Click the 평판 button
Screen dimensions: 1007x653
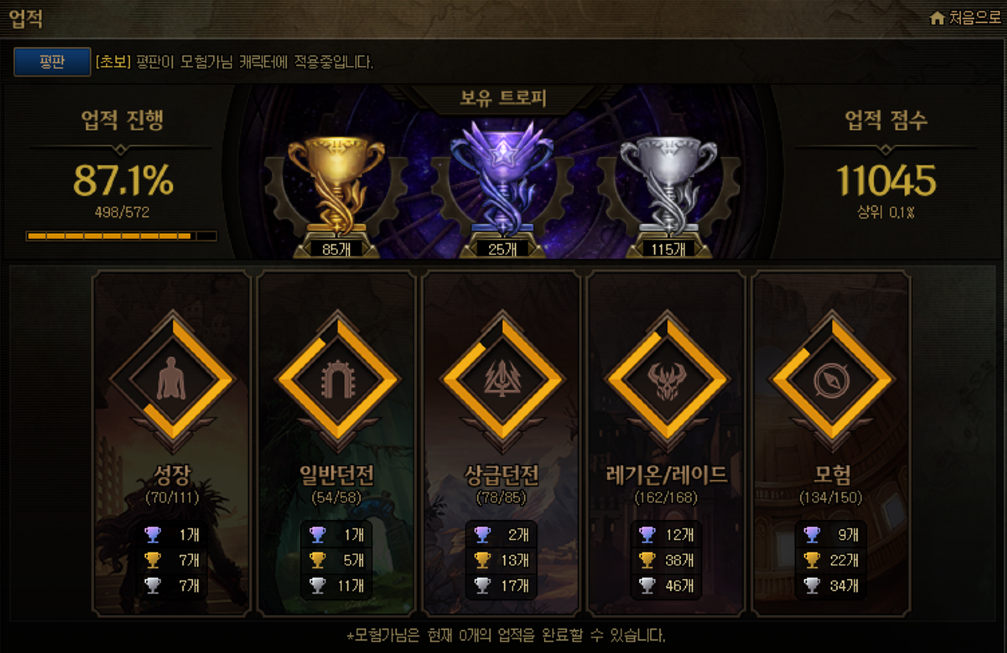[52, 62]
